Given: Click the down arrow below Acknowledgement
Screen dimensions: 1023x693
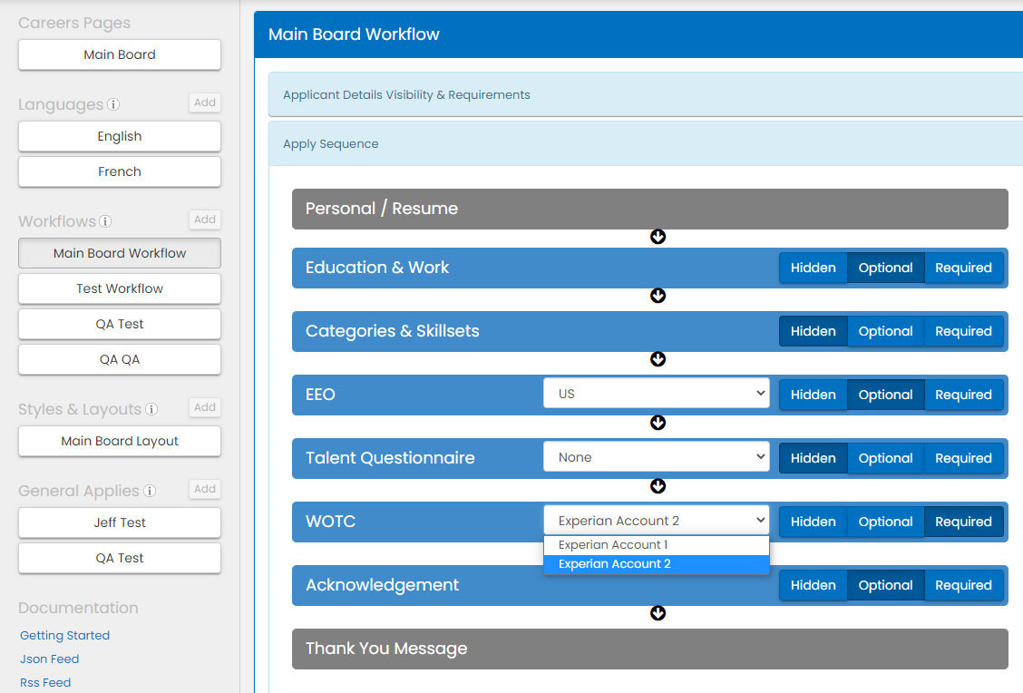Looking at the screenshot, I should pyautogui.click(x=658, y=613).
